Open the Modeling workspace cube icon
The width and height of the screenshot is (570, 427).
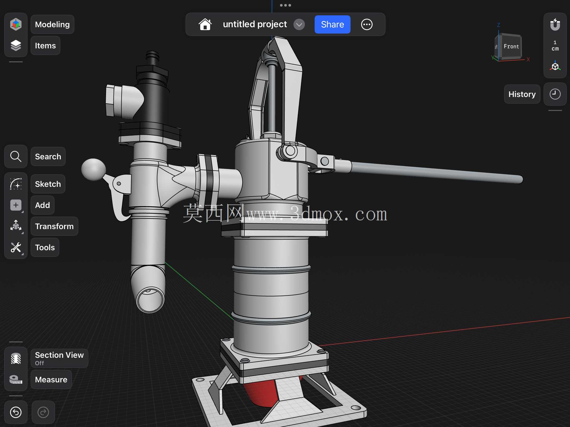(x=16, y=24)
